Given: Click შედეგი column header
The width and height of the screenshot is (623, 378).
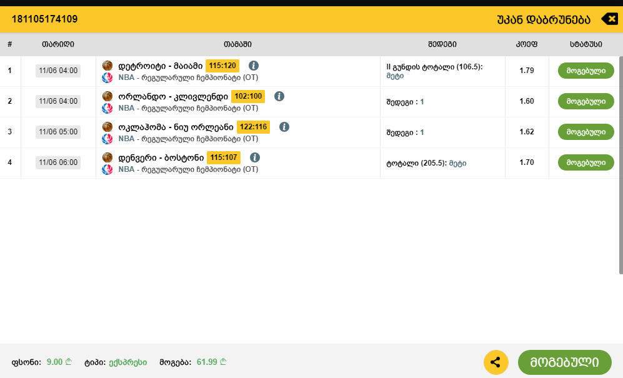Looking at the screenshot, I should coord(442,44).
